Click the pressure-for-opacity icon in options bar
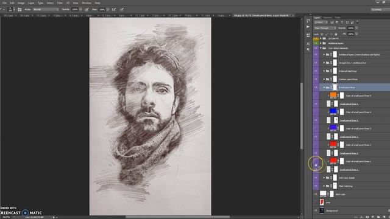The image size is (390, 219). (87, 10)
